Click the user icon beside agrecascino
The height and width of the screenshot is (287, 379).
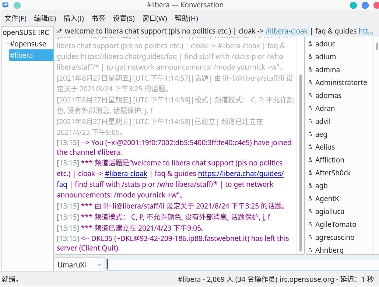click(x=310, y=237)
